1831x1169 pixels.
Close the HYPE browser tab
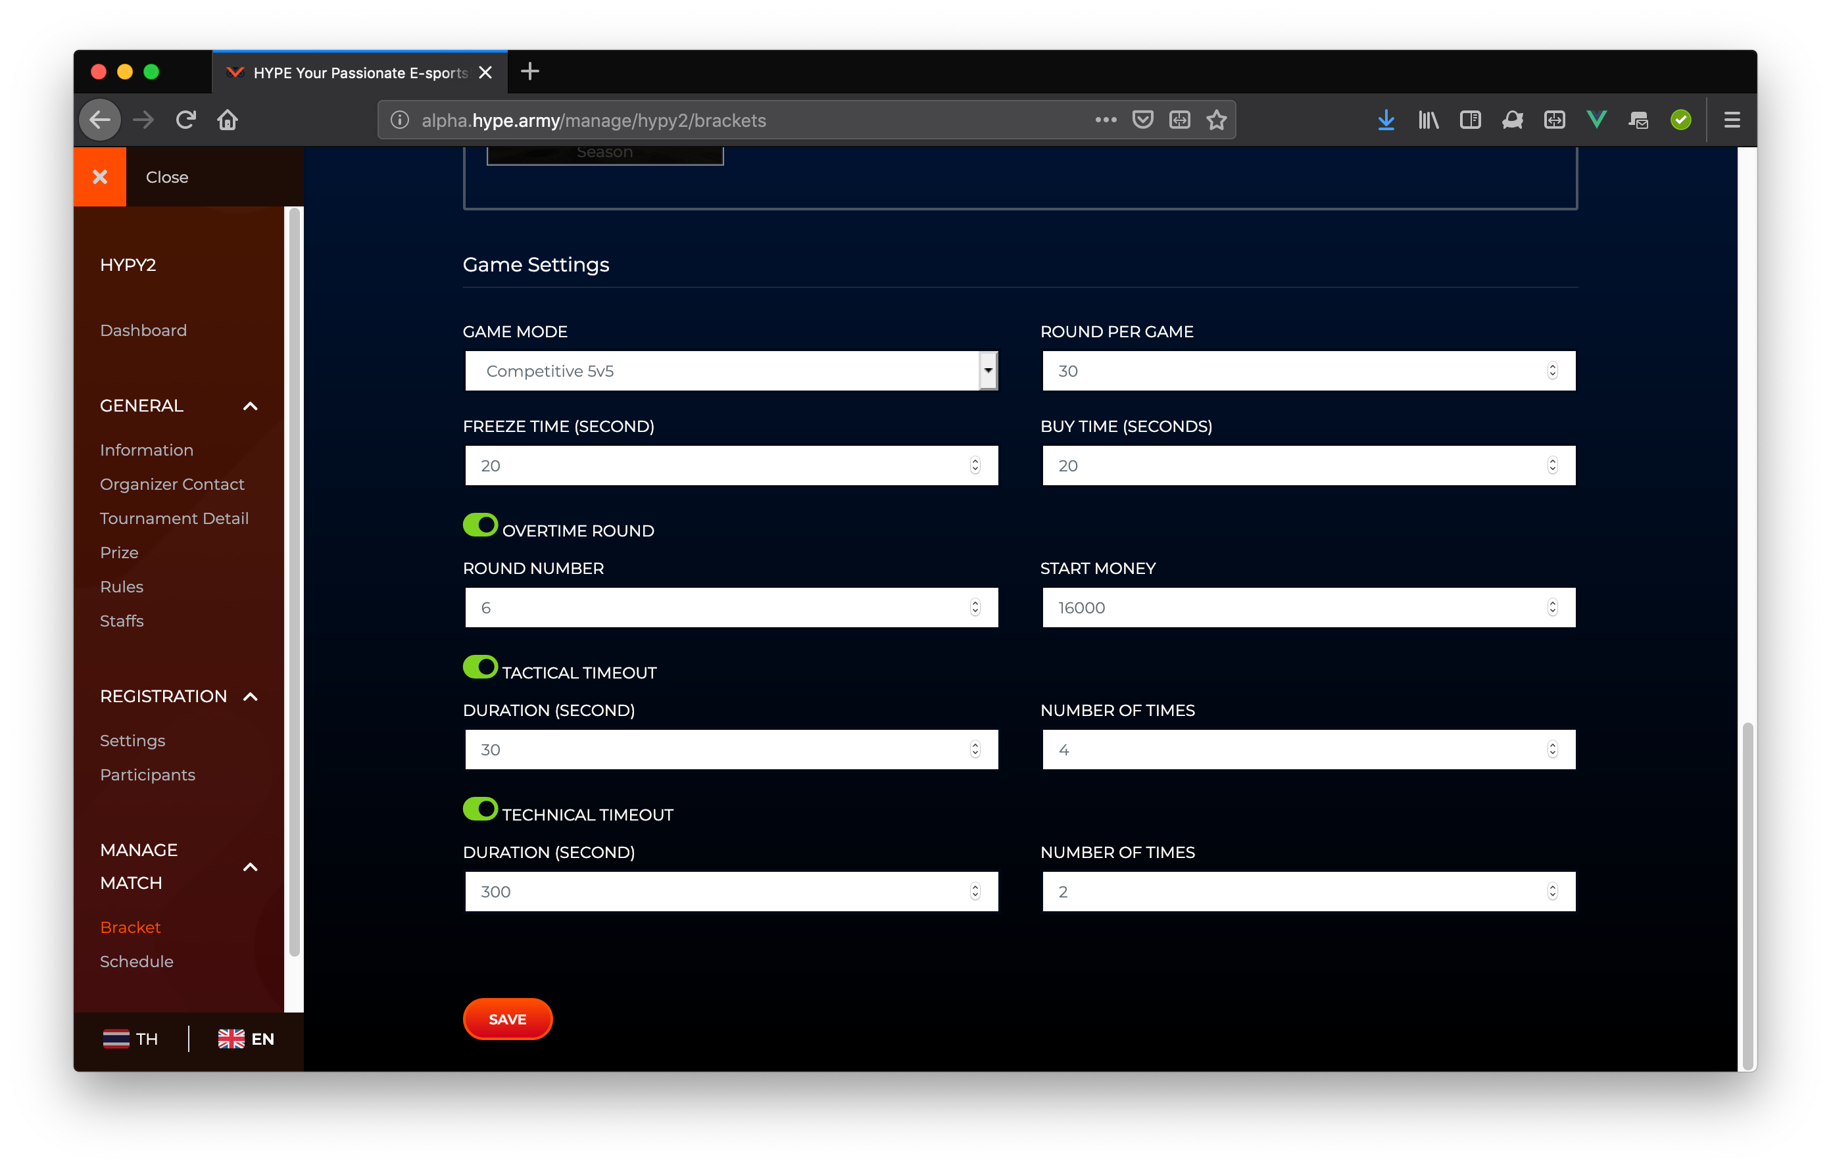click(485, 72)
